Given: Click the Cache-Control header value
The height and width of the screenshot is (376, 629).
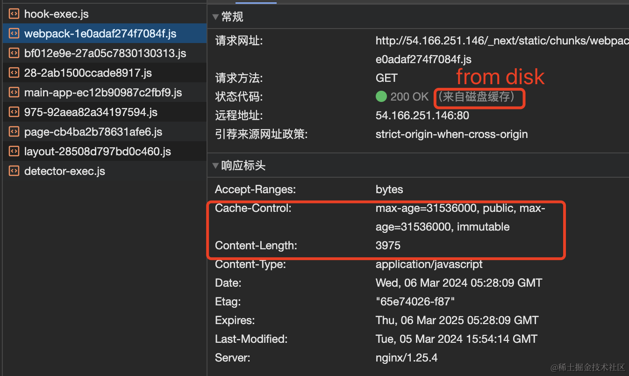Looking at the screenshot, I should coord(460,217).
